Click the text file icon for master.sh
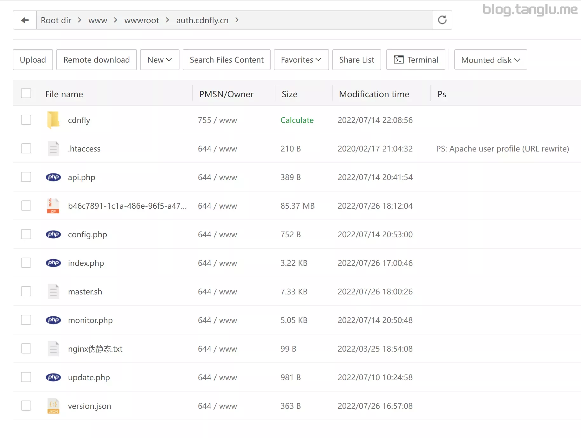The height and width of the screenshot is (438, 581). click(53, 292)
